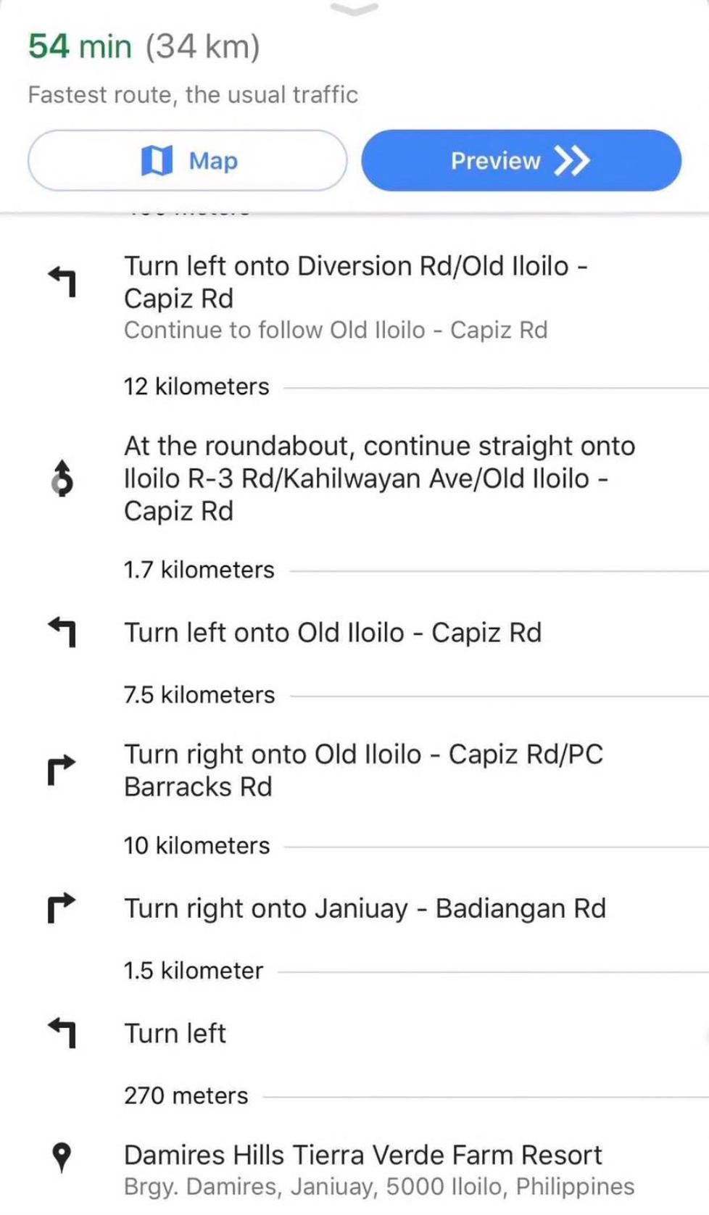
Task: Start route Preview button
Action: coord(521,160)
